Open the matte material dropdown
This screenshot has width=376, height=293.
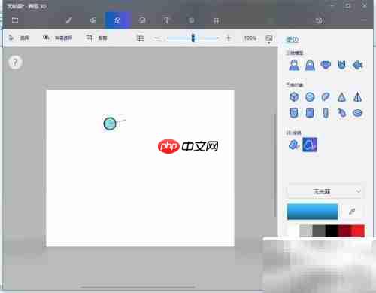(325, 191)
